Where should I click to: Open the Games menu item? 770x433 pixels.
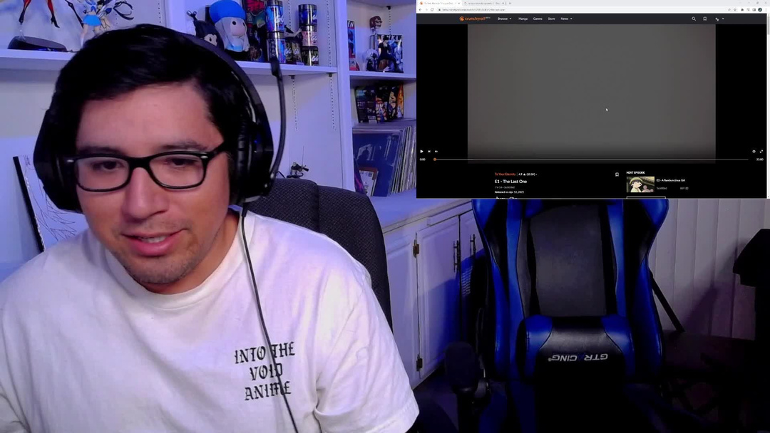538,19
